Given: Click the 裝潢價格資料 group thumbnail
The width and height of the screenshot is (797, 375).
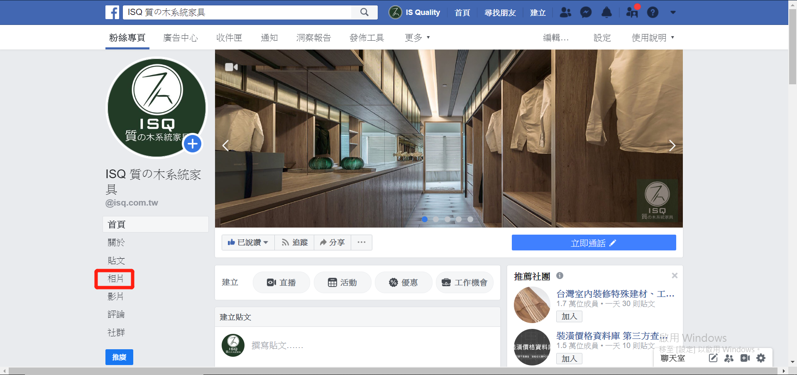Looking at the screenshot, I should coord(532,347).
